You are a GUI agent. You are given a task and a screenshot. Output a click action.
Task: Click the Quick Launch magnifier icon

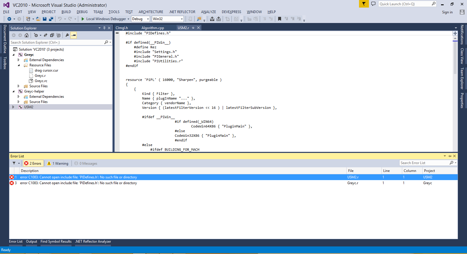coord(433,4)
